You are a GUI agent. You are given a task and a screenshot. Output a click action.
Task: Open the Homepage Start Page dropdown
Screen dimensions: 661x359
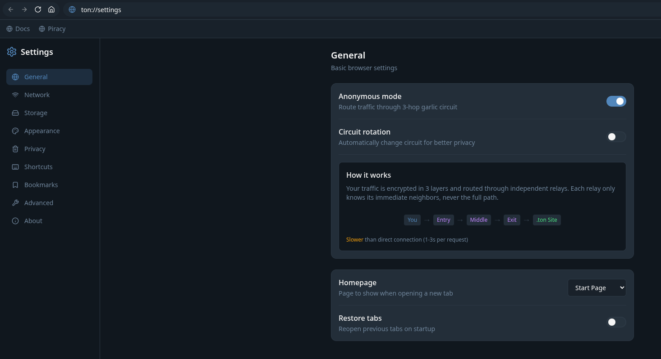[597, 288]
